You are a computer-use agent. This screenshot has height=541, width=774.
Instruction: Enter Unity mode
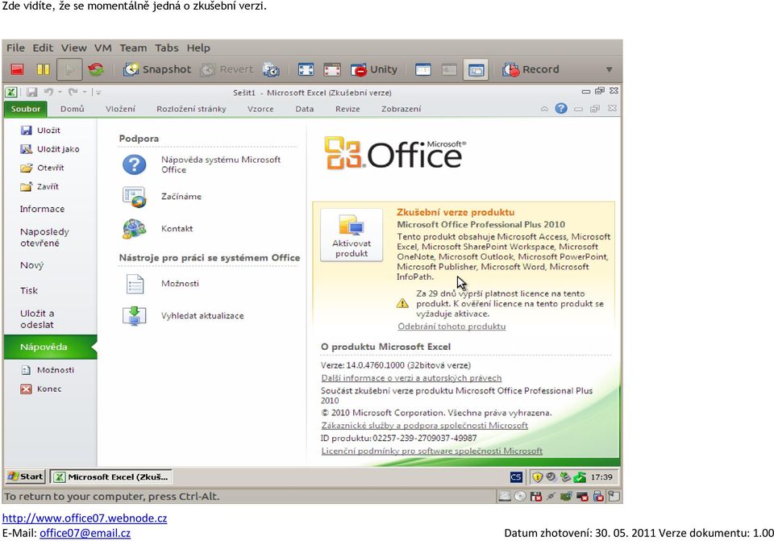point(373,69)
